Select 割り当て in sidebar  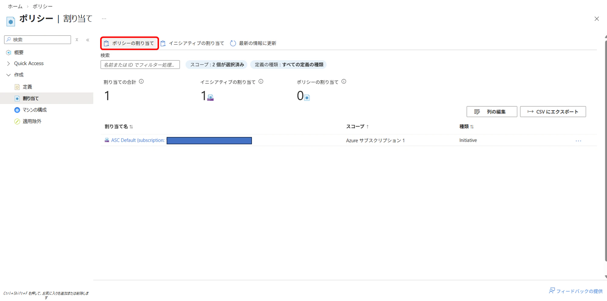pos(46,98)
